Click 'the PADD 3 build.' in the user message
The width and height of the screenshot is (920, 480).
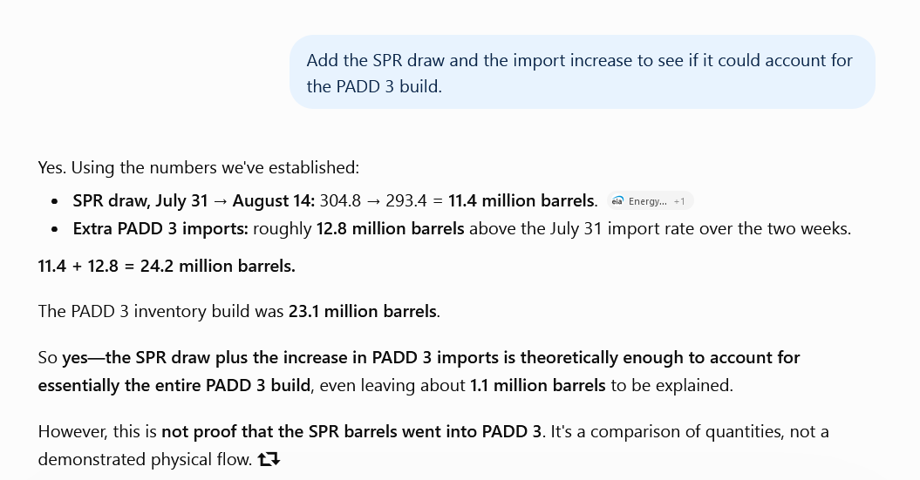pyautogui.click(x=374, y=86)
